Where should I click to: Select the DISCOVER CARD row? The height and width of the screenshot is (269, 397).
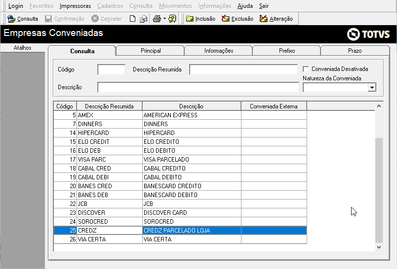tap(180, 213)
